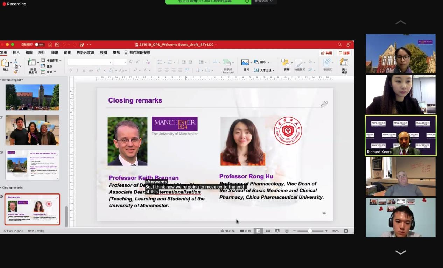This screenshot has width=443, height=268.
Task: Open 備忘稿 notes in the status bar
Action: coord(228,231)
